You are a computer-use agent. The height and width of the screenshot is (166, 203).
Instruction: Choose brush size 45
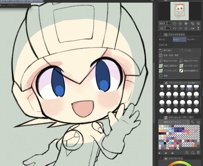pyautogui.click(x=196, y=95)
